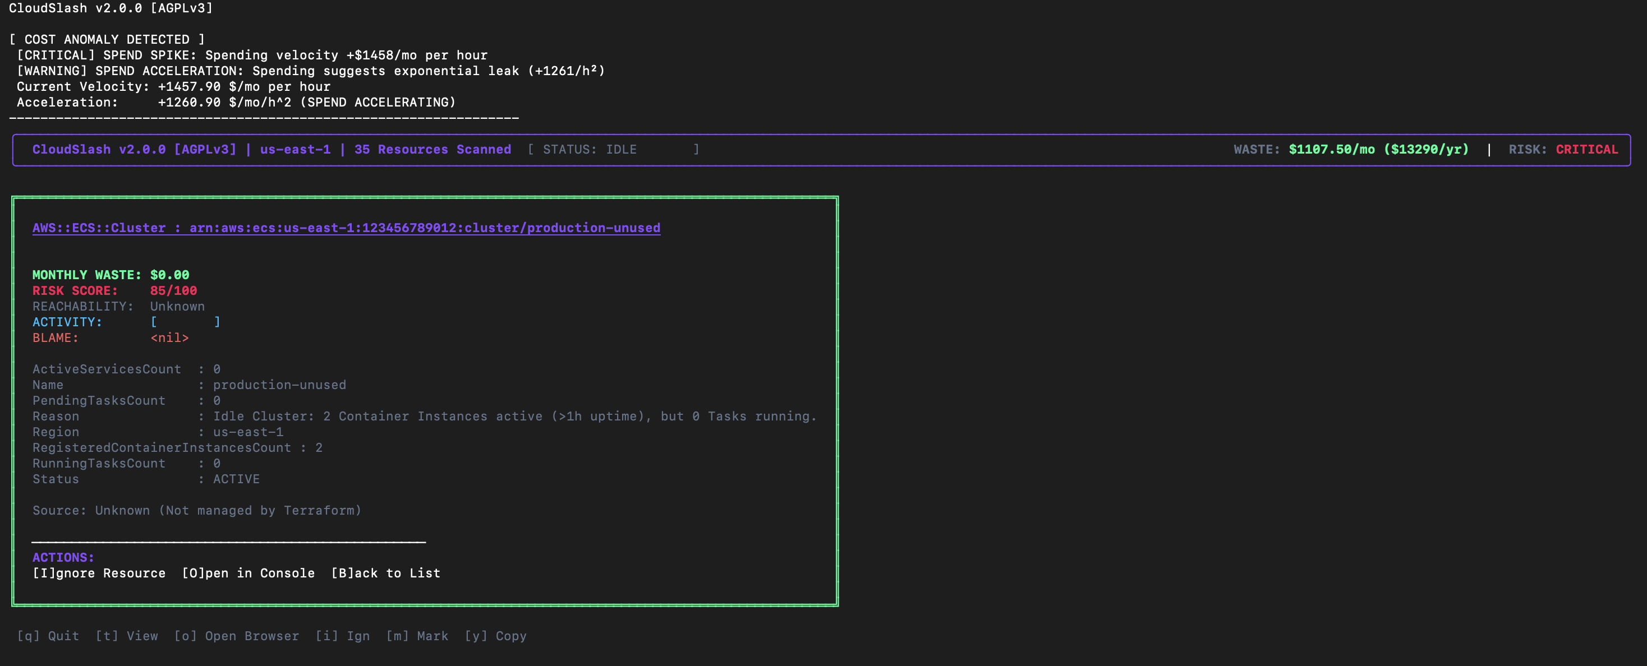Click the Reason idle cluster description
The image size is (1647, 666).
coord(514,416)
